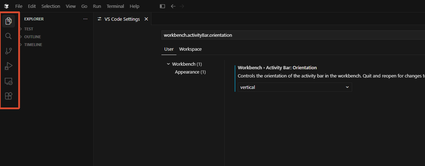Open the Source Control view
Image resolution: width=425 pixels, height=166 pixels.
[x=9, y=51]
